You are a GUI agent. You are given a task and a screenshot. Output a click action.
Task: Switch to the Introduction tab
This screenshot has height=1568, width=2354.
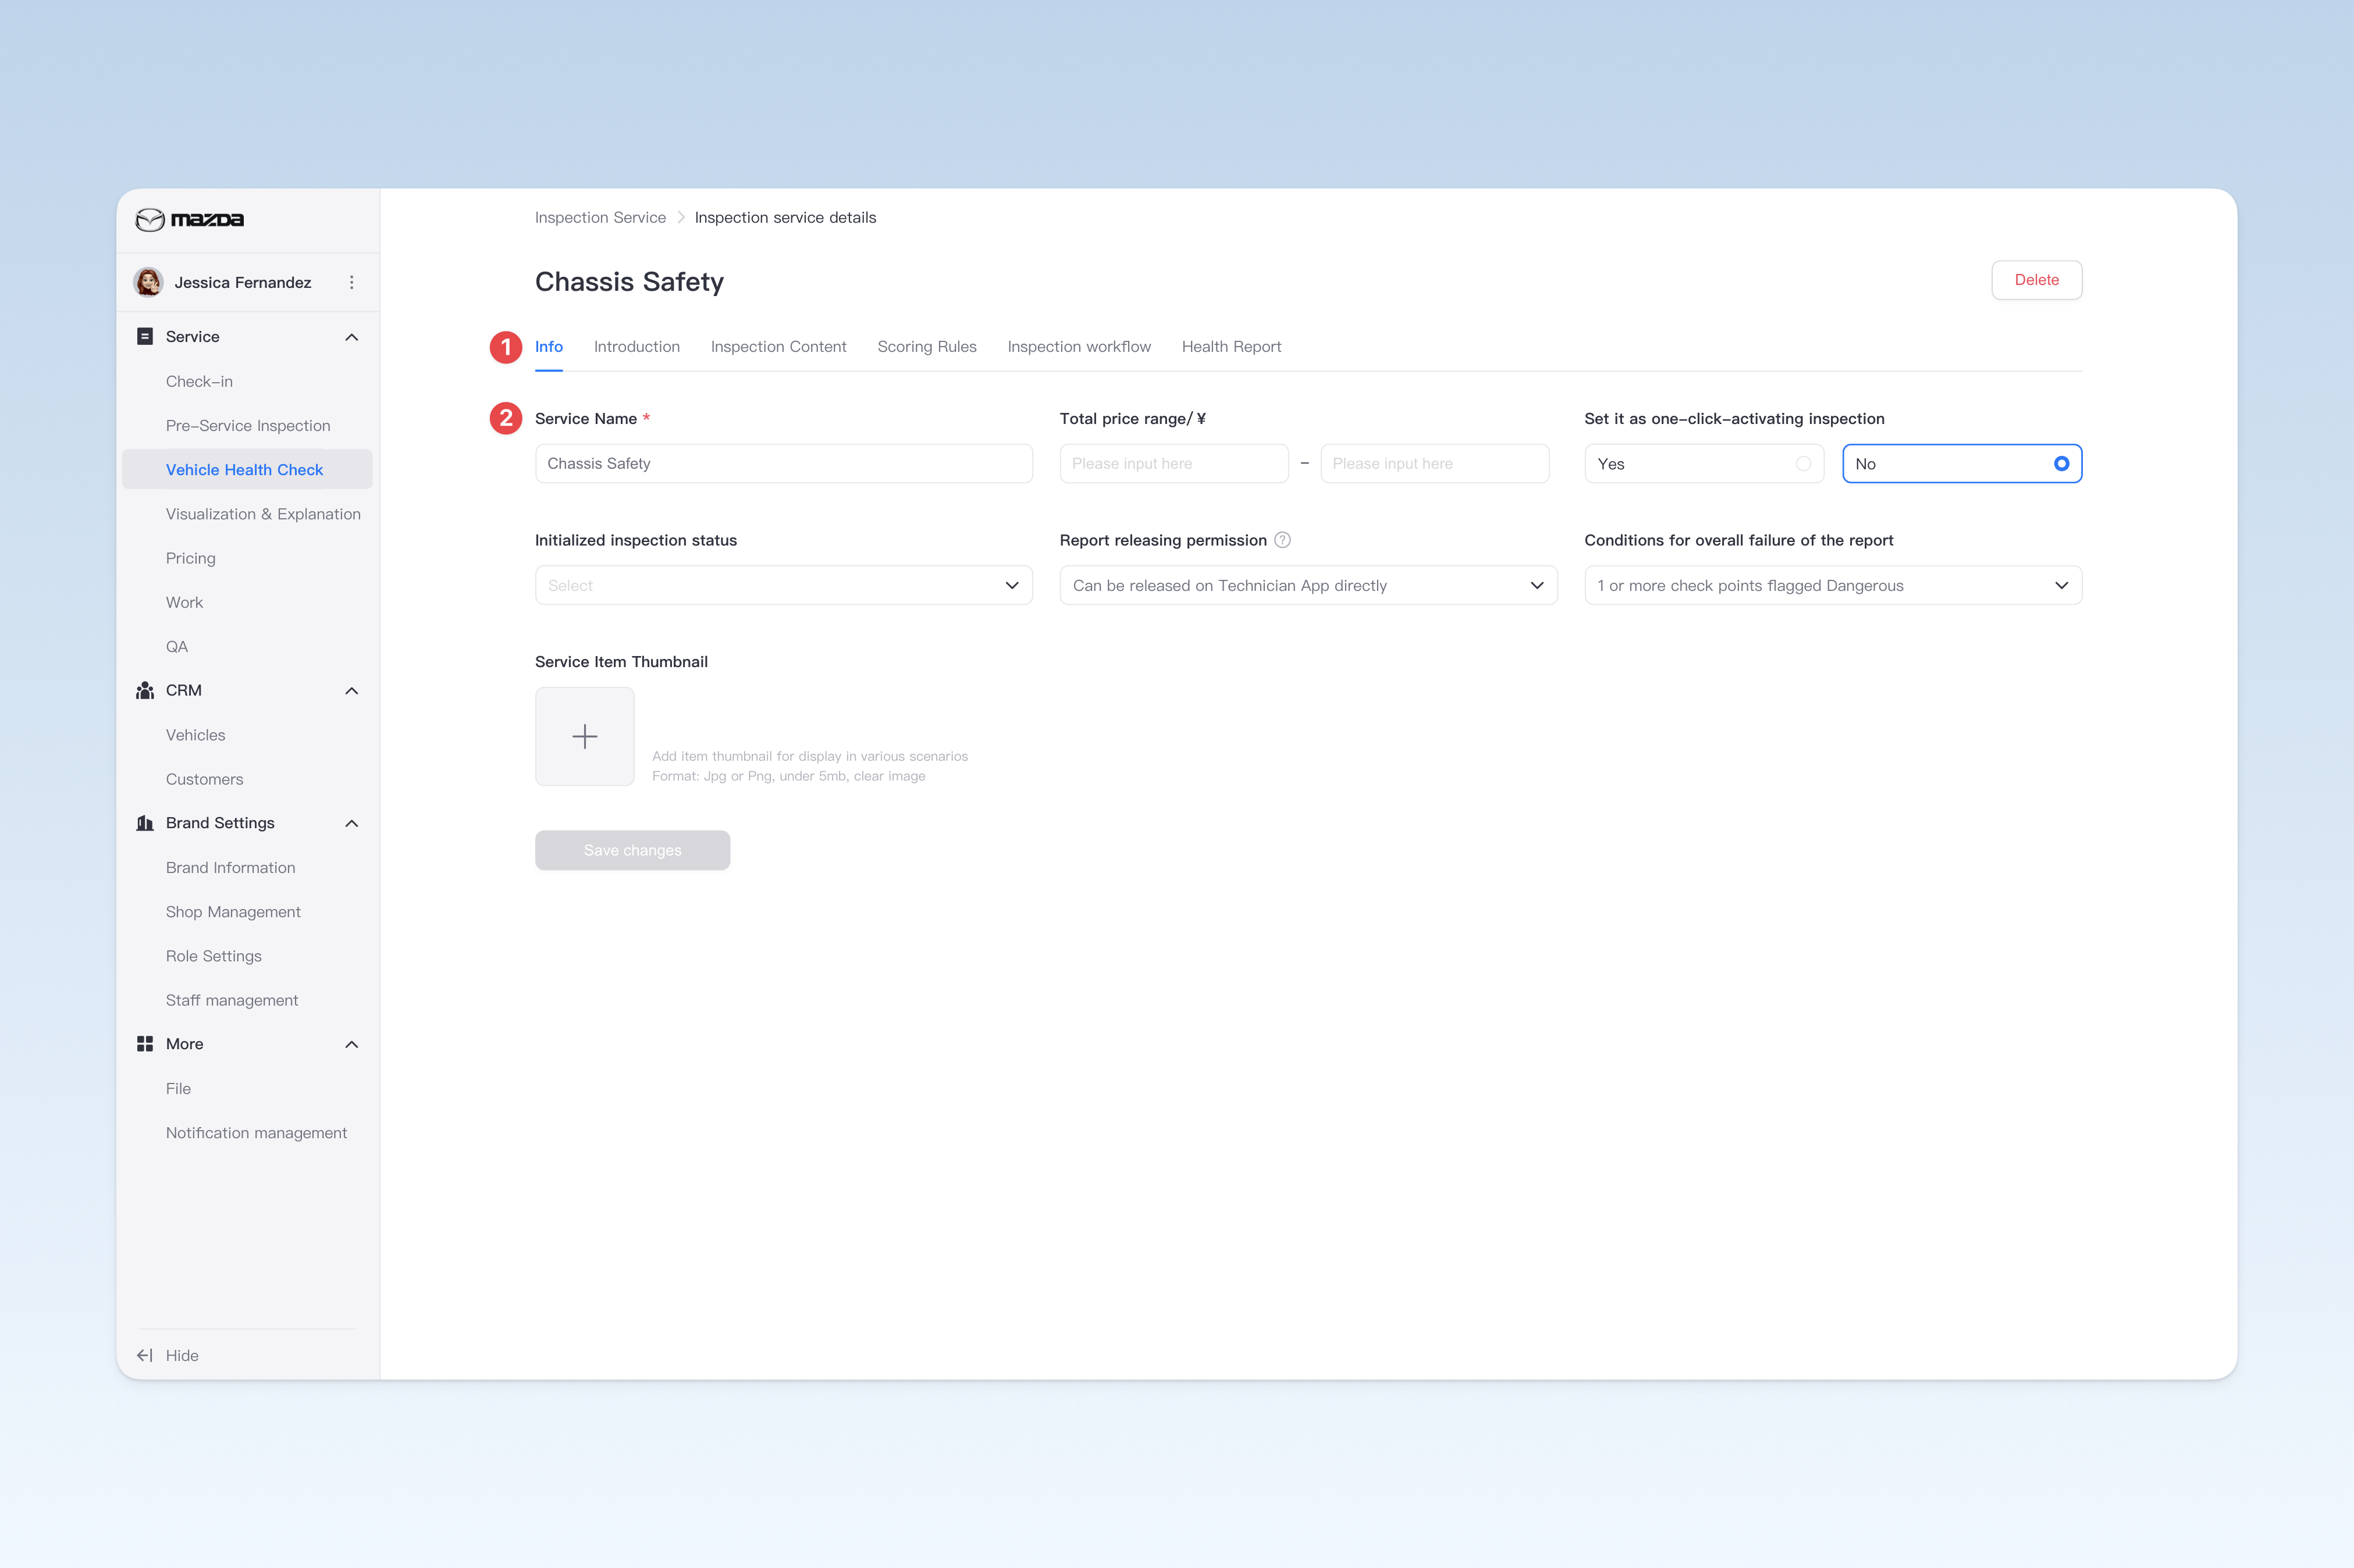click(x=636, y=347)
